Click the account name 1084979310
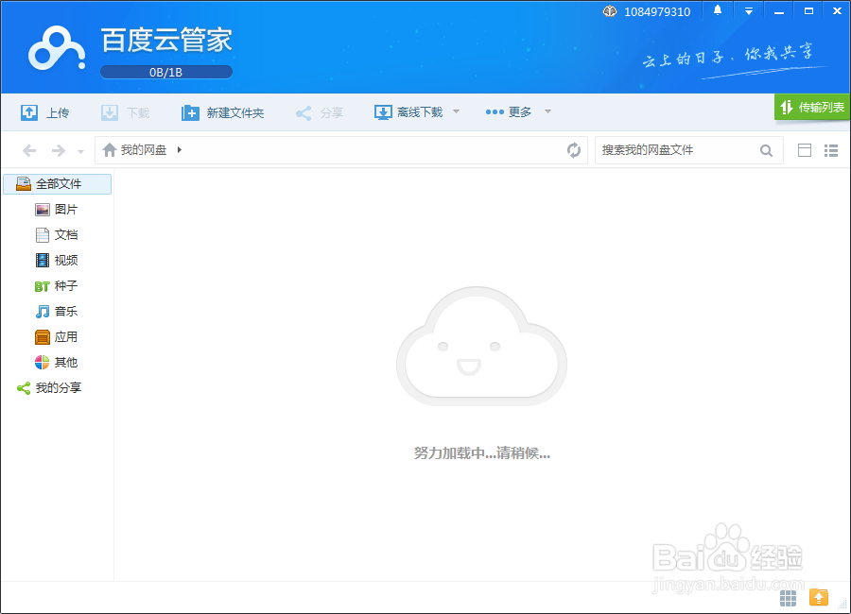This screenshot has height=614, width=851. (x=657, y=12)
